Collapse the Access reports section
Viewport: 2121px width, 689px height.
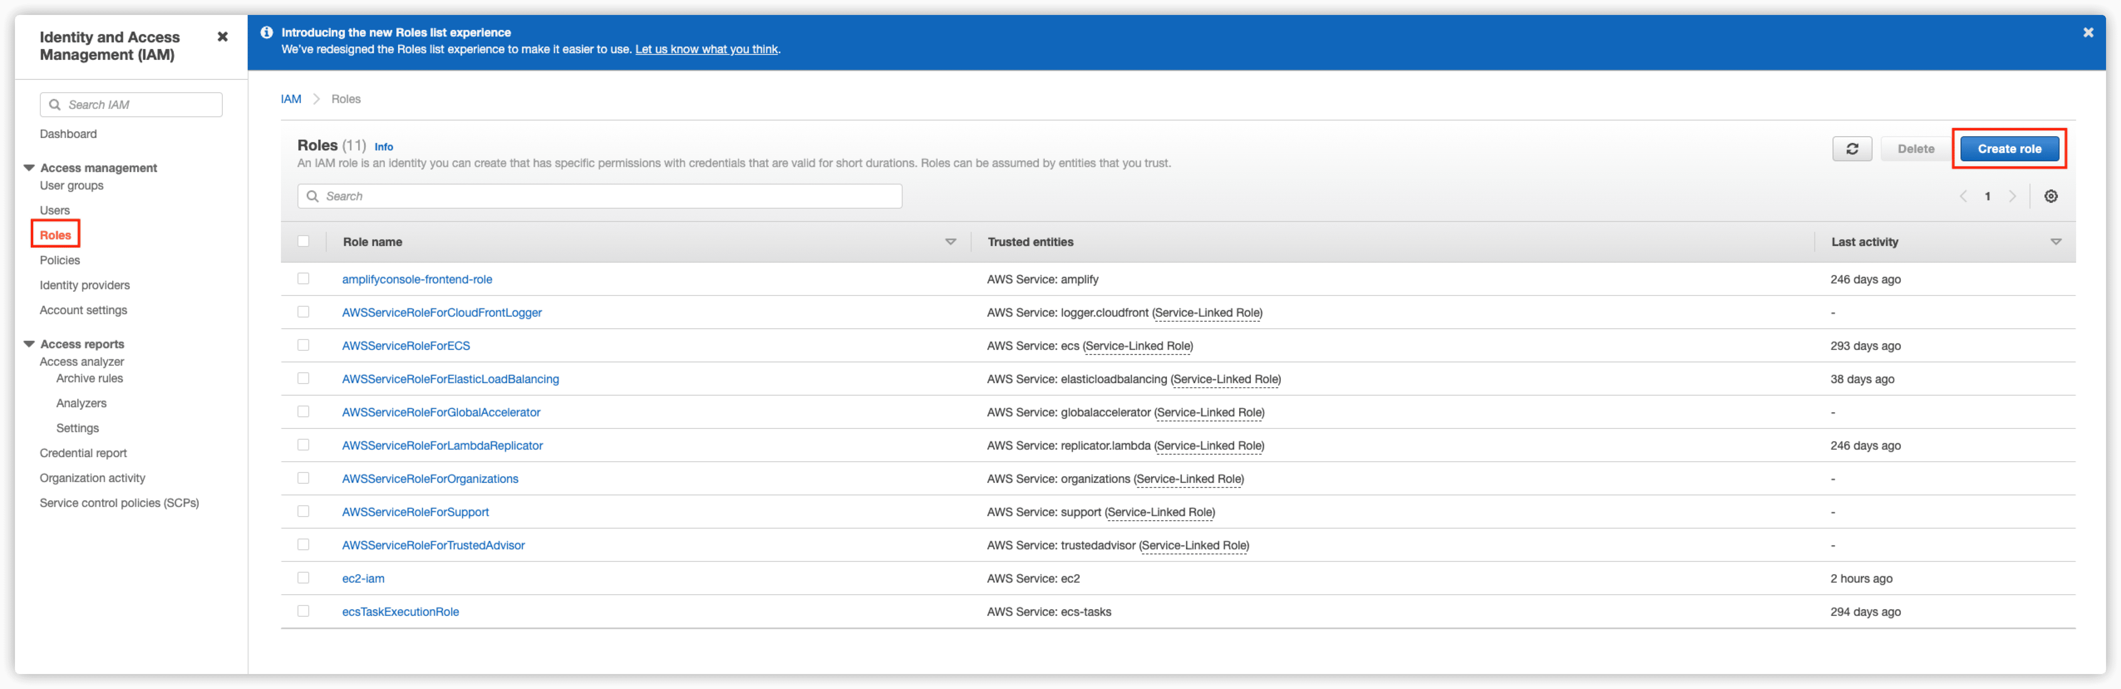30,343
